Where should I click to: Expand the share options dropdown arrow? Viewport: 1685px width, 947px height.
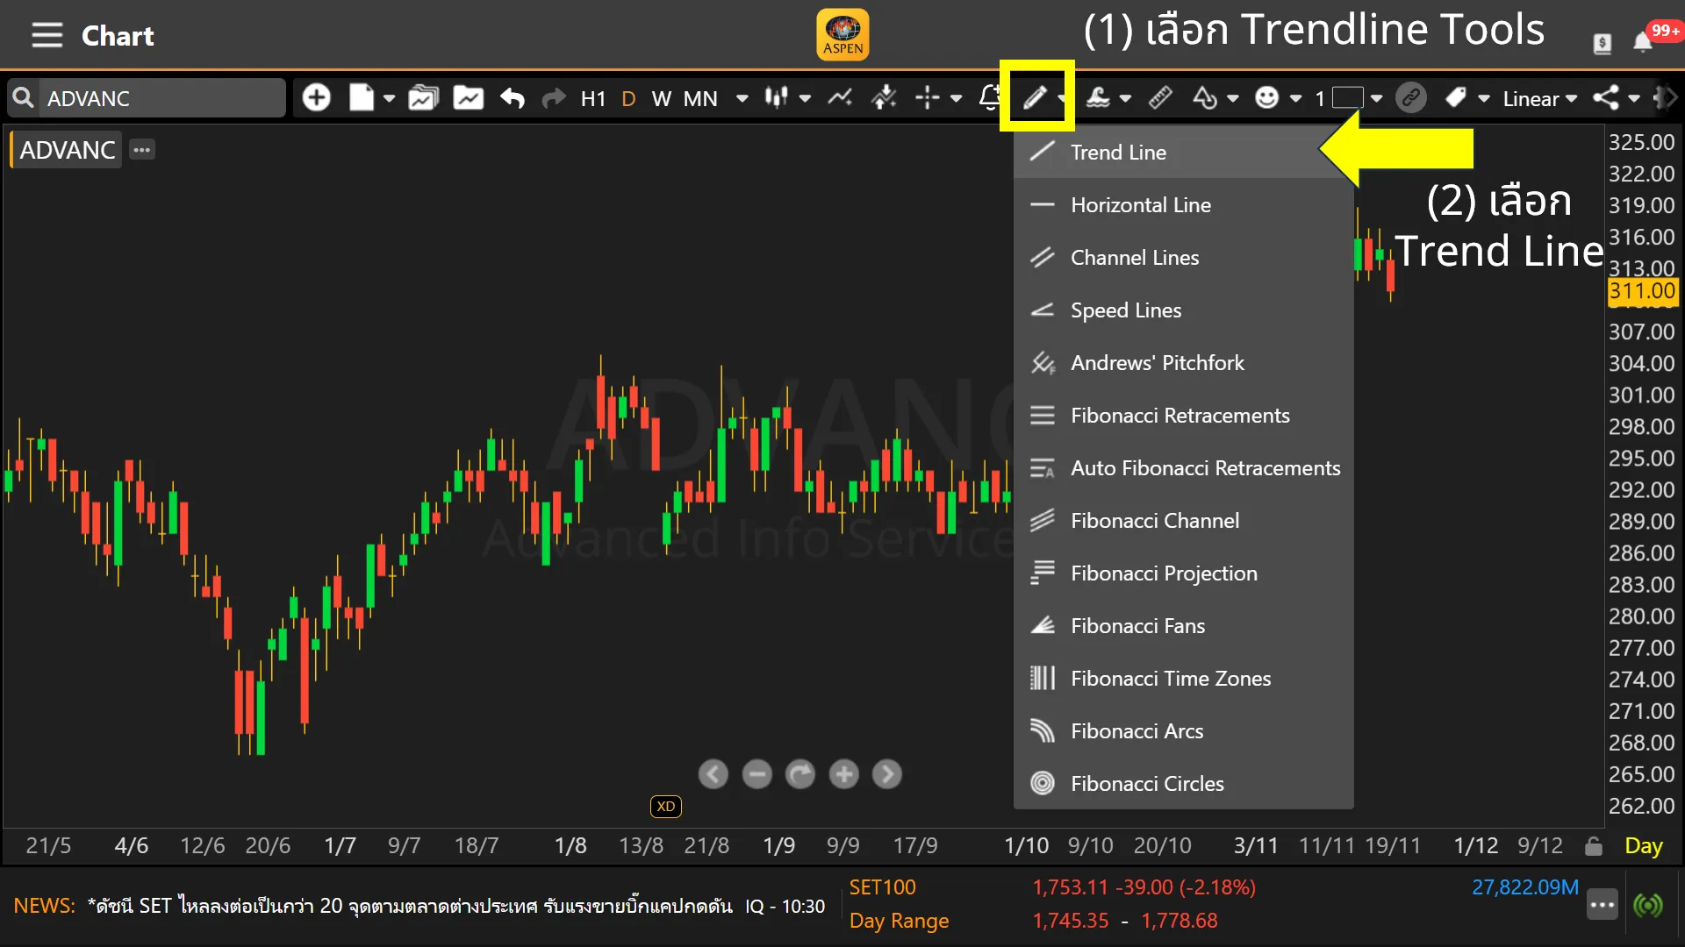pyautogui.click(x=1634, y=98)
